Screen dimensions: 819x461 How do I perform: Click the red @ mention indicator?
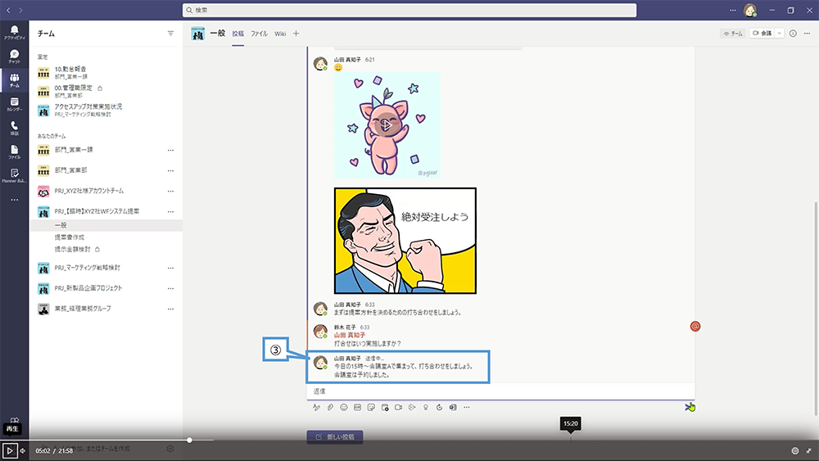tap(695, 326)
